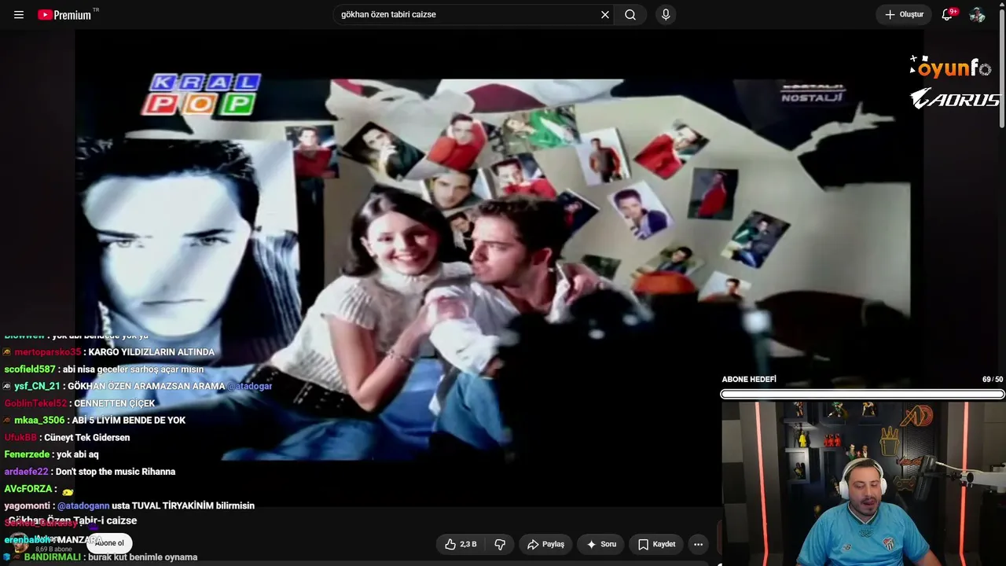Image resolution: width=1006 pixels, height=566 pixels.
Task: Click chat username GoblinTekel52
Action: pyautogui.click(x=36, y=403)
